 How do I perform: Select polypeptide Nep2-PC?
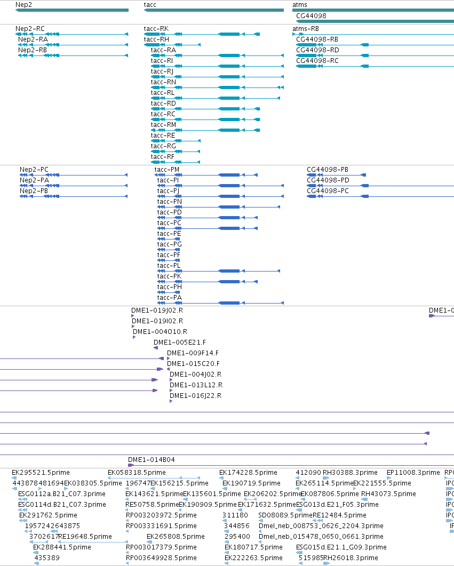point(34,169)
